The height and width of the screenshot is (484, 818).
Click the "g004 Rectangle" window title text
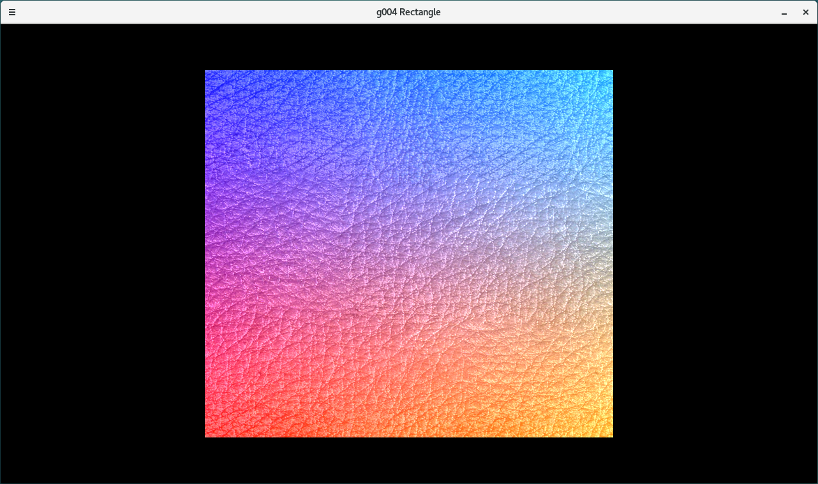click(408, 12)
